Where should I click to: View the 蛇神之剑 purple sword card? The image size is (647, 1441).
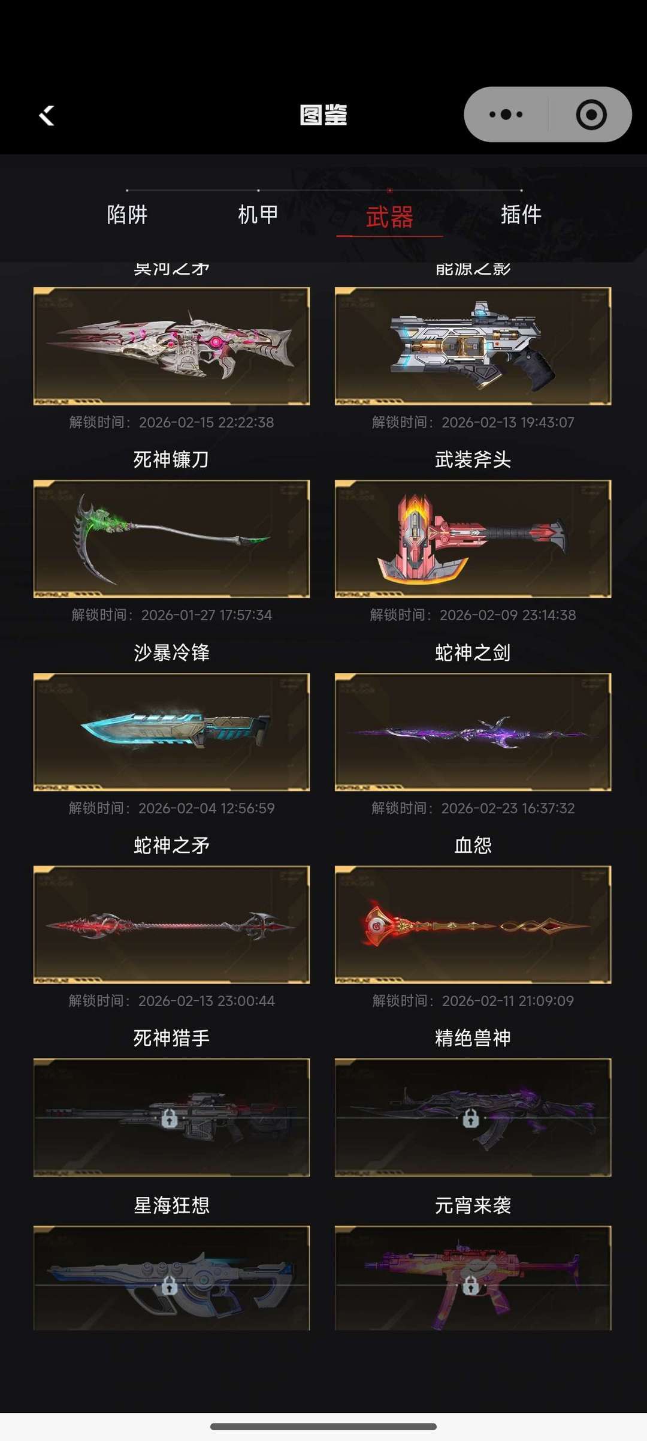point(473,732)
